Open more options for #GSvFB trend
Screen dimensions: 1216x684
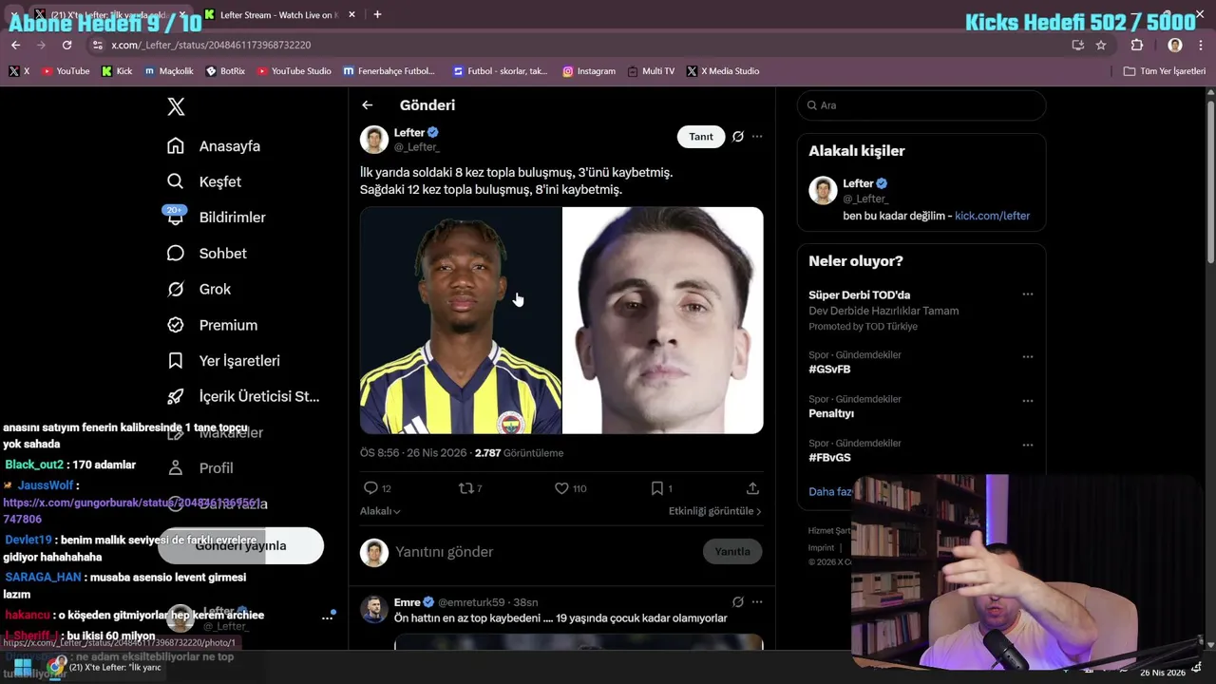click(1027, 357)
